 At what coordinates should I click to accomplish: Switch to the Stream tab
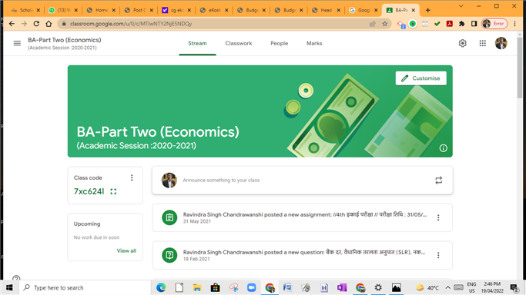(x=197, y=44)
